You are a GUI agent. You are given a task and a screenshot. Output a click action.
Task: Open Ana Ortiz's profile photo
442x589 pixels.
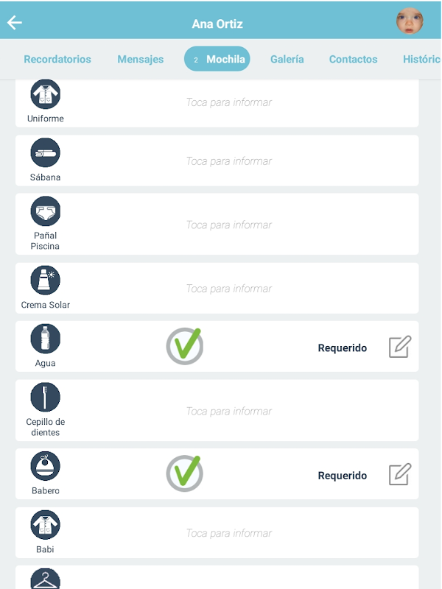pyautogui.click(x=410, y=21)
